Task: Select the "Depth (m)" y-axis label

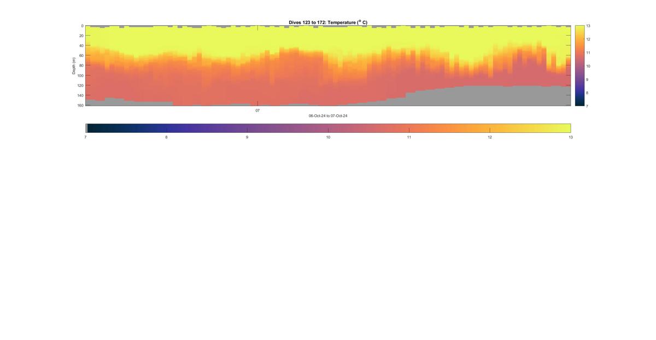Action: tap(74, 66)
